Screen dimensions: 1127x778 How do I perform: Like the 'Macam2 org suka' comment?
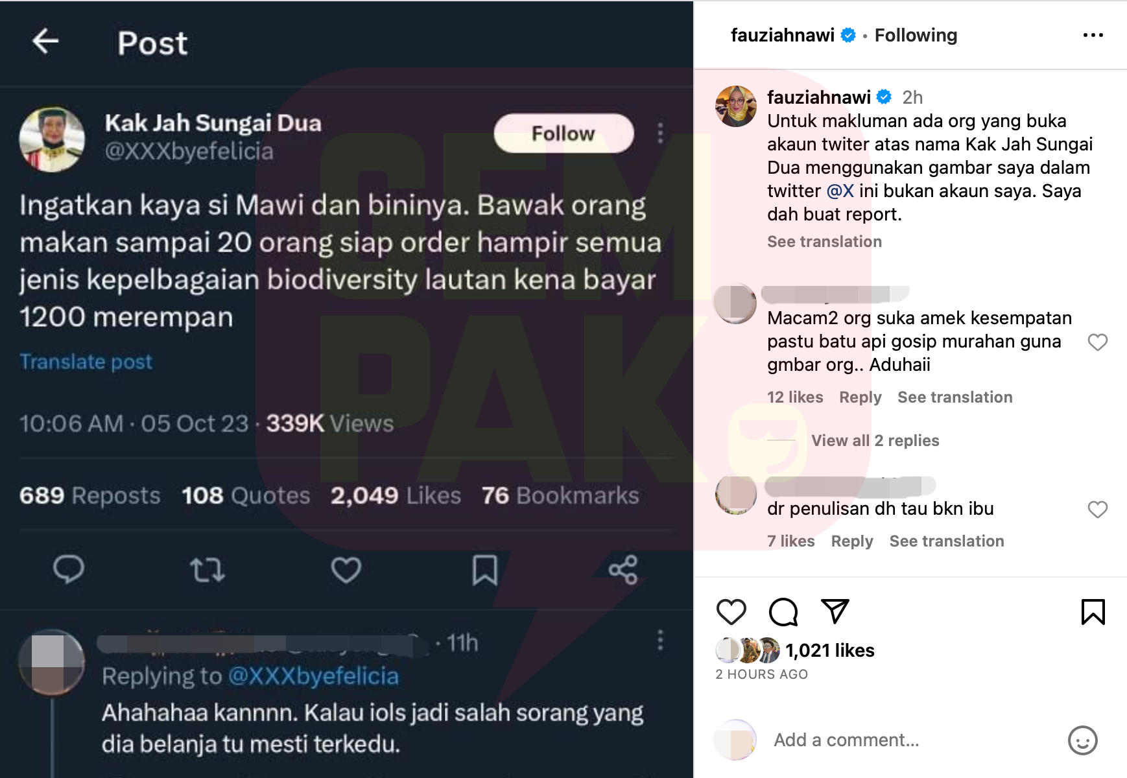[x=1097, y=342]
